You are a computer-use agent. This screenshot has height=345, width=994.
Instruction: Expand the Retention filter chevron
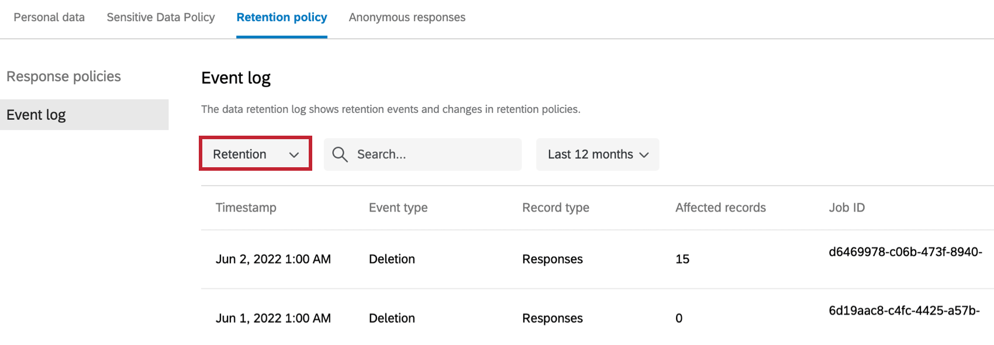coord(294,154)
